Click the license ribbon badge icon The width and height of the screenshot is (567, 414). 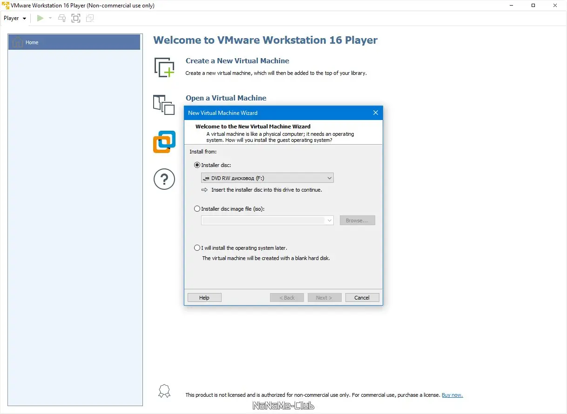pos(164,391)
